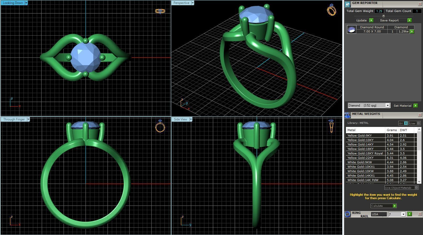
Task: Select the Yellow Gold:14KY row
Action: [381, 144]
